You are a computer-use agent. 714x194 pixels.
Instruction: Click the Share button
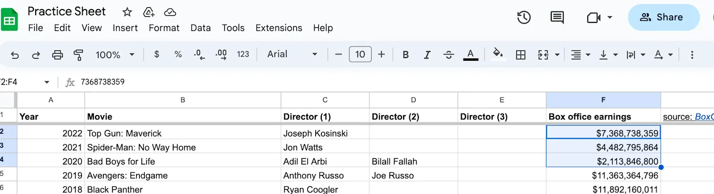point(664,17)
